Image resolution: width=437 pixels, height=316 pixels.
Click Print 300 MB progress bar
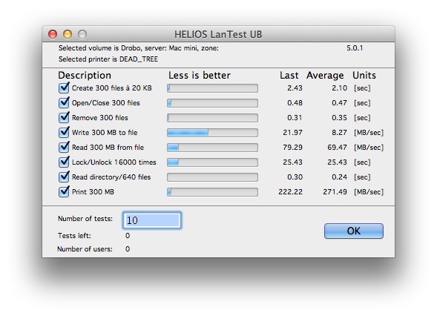coord(212,192)
